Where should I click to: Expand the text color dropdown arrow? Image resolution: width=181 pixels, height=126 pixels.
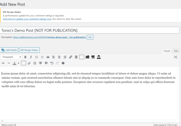(18, 63)
